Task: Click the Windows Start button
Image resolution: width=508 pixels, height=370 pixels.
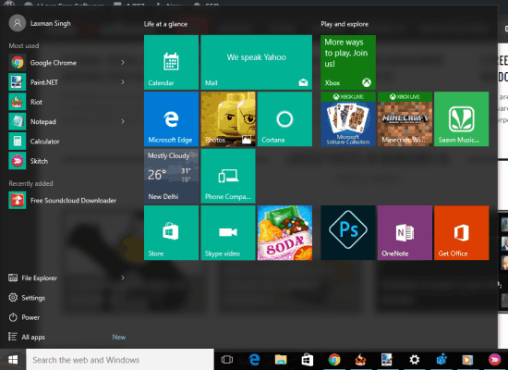Action: (x=13, y=360)
